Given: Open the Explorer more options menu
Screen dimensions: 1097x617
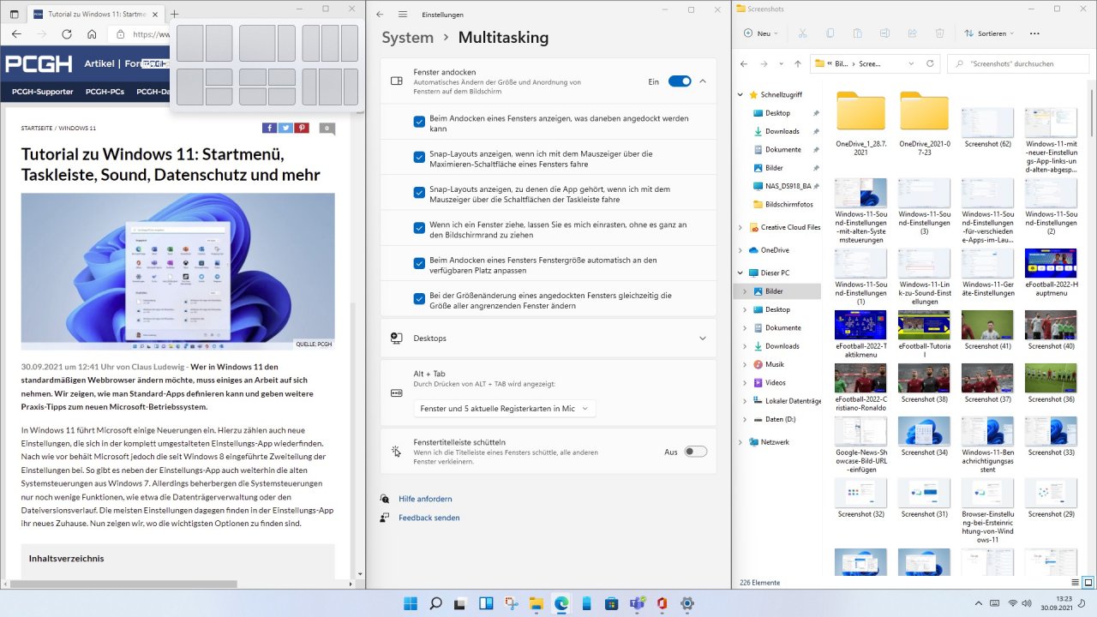Looking at the screenshot, I should tap(1034, 33).
